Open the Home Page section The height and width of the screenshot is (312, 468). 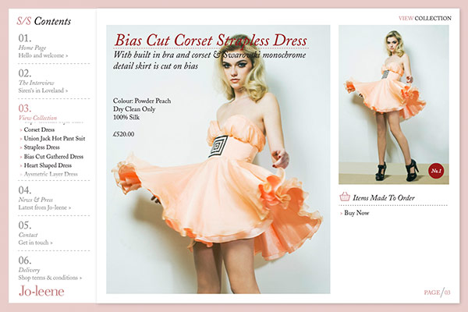click(43, 51)
